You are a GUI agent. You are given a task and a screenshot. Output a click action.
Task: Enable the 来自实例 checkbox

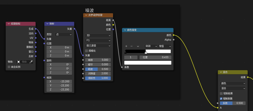click(9, 67)
